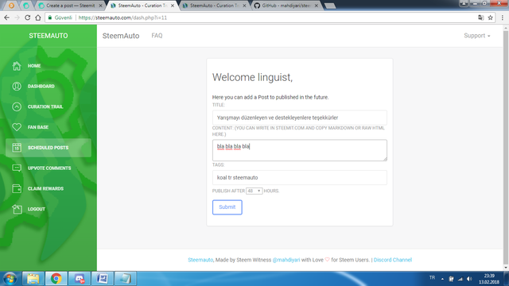
Task: Click volume speaker icon in system tray
Action: [x=469, y=279]
